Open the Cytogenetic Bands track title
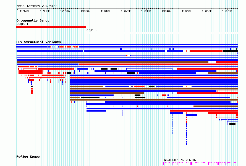 pyautogui.click(x=33, y=20)
